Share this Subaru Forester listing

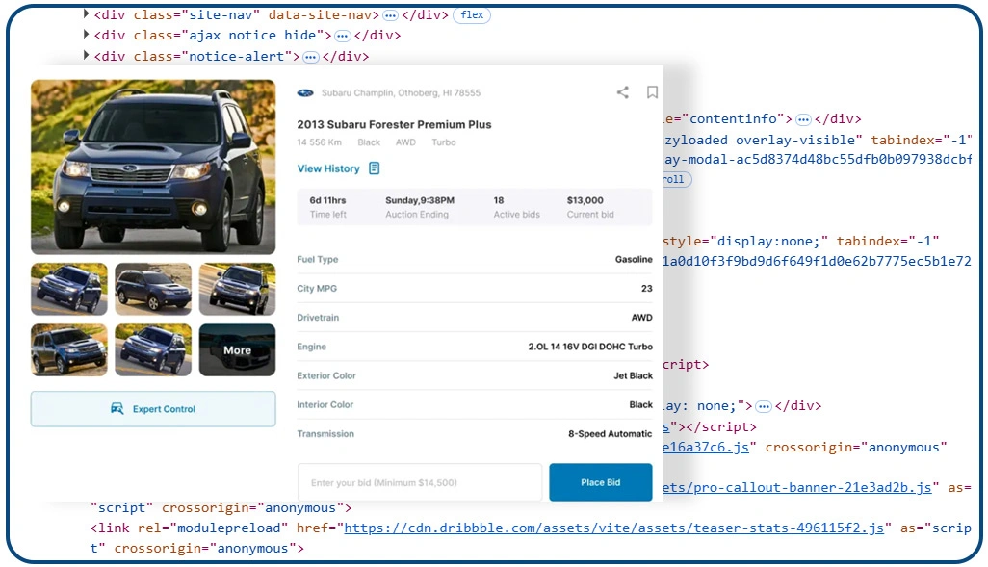[x=622, y=92]
